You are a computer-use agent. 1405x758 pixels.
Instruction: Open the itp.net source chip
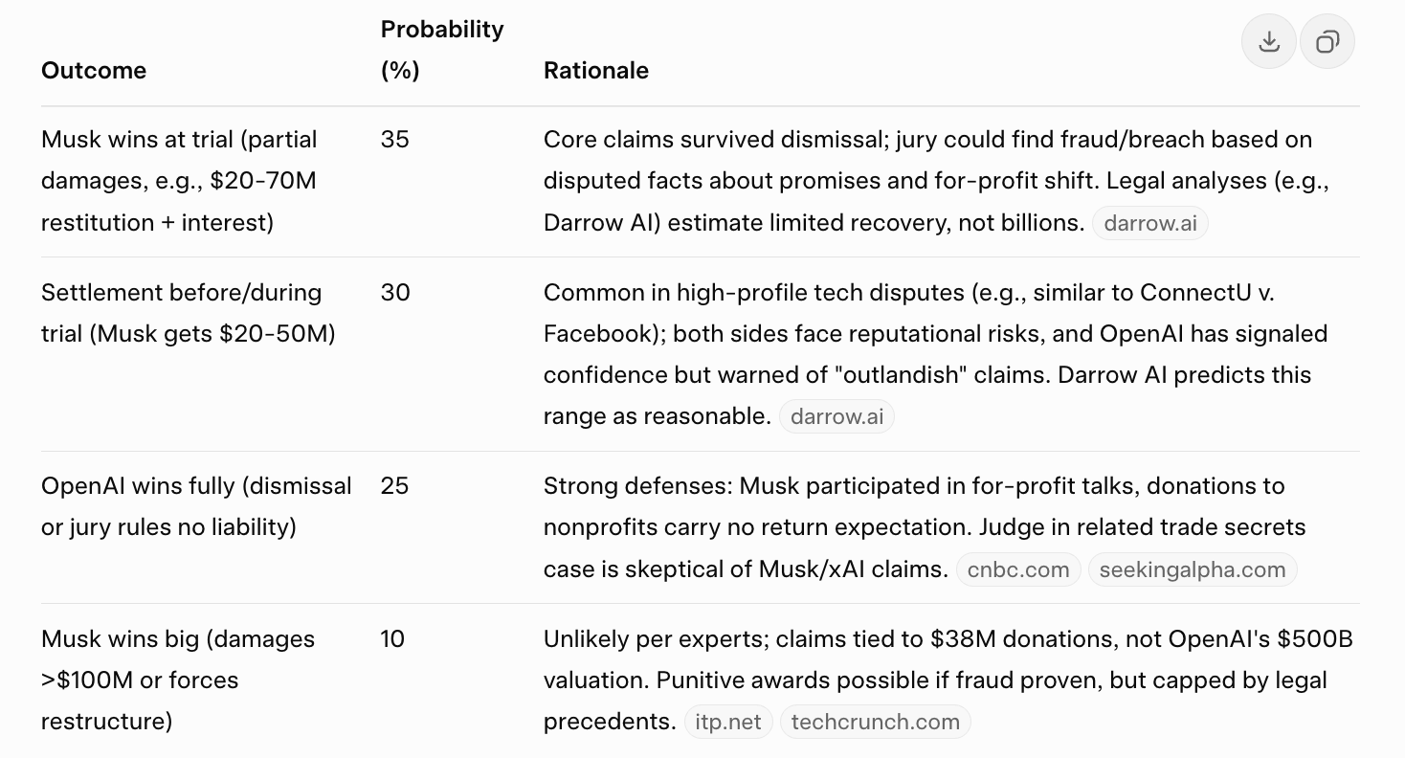pyautogui.click(x=728, y=722)
